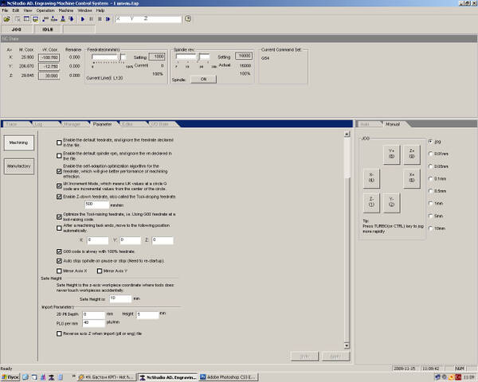
Task: Click the X Y Z coordinate field in toolbar
Action: (148, 19)
